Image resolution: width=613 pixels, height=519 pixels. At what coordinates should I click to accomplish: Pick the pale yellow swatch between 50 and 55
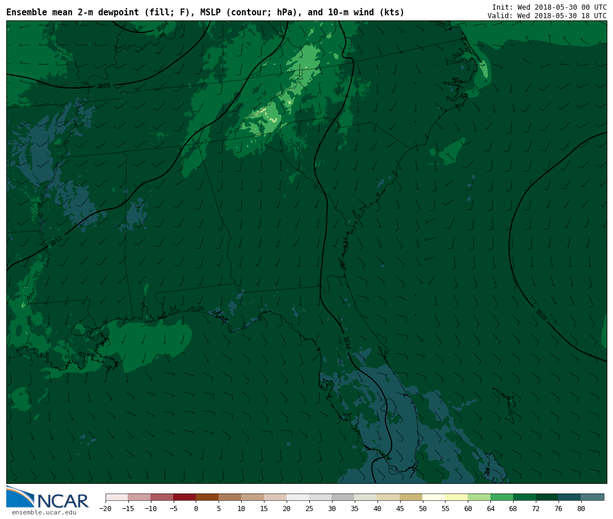pyautogui.click(x=434, y=497)
